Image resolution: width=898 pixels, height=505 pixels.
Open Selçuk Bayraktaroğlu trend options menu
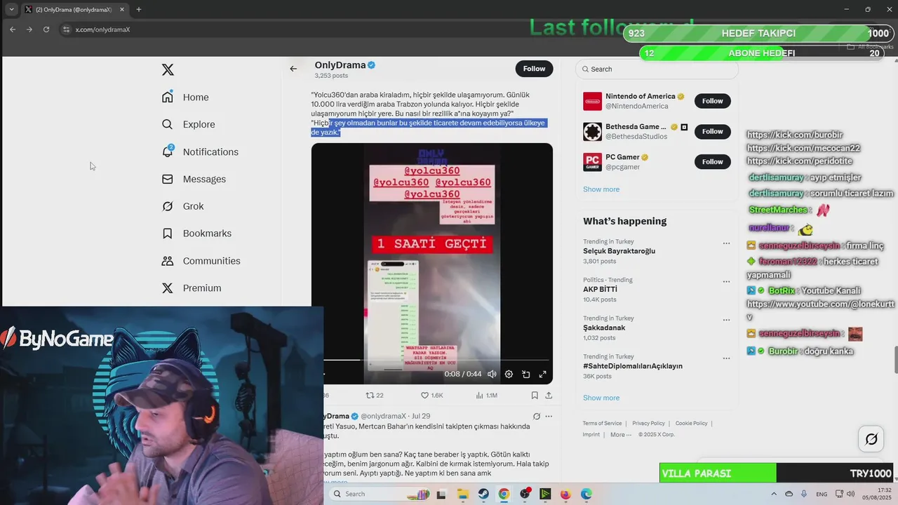[726, 243]
